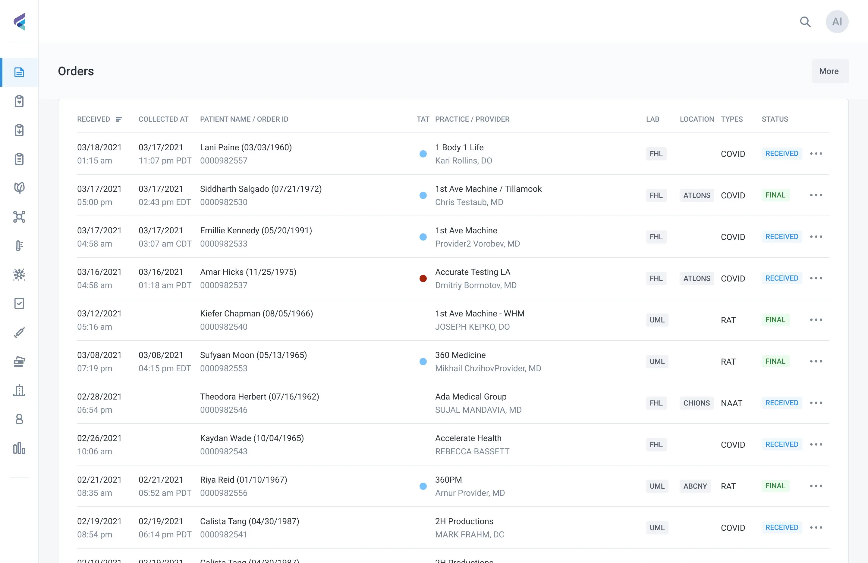Click the red TAT dot for Amar Hicks
This screenshot has height=563, width=868.
coord(423,278)
